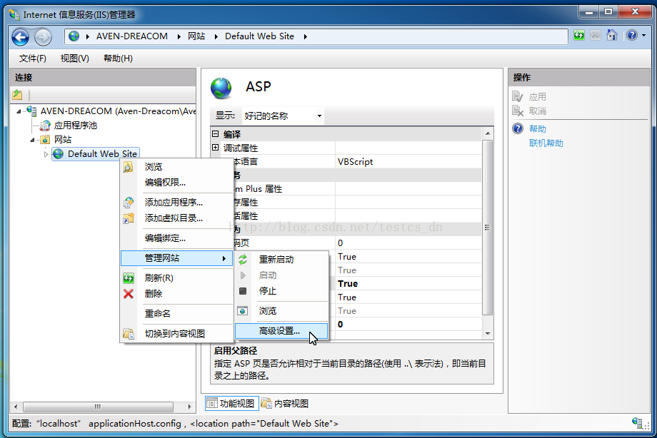Click 停止 in the submenu
This screenshot has width=657, height=438.
pyautogui.click(x=281, y=291)
